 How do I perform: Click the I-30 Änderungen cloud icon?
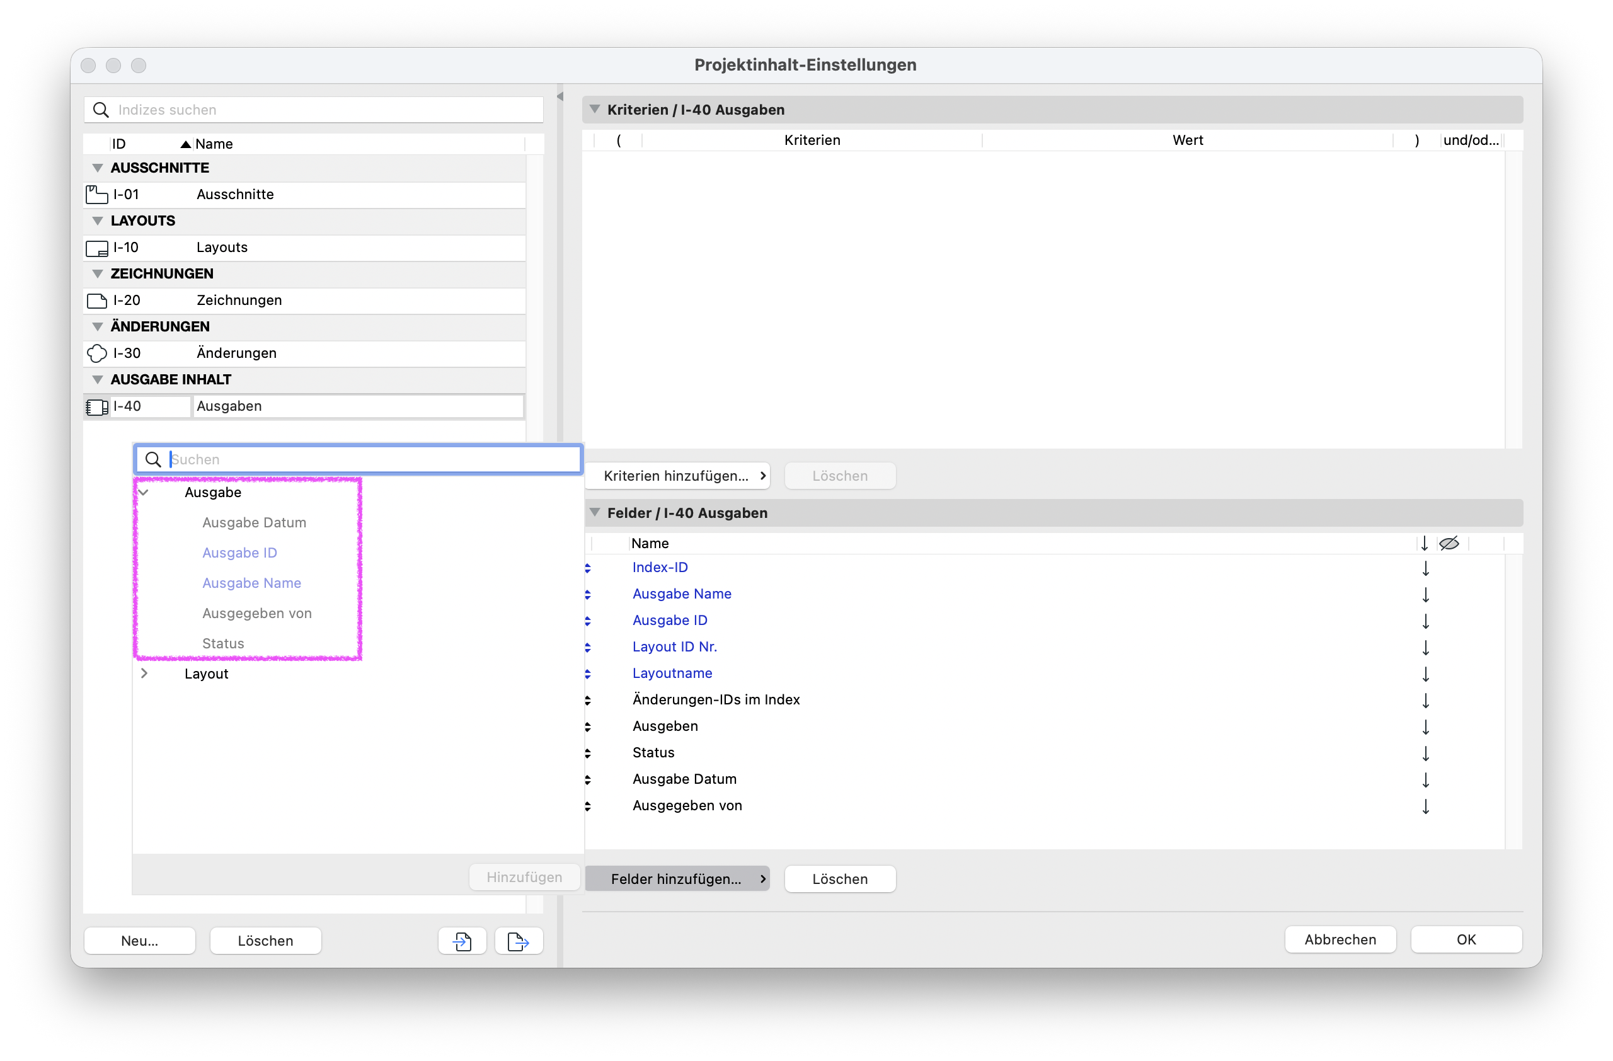[97, 353]
